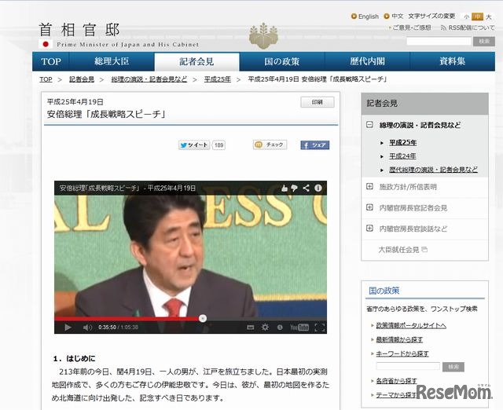Expand 内閣官房長官談話など section
The height and width of the screenshot is (410, 503).
tap(369, 229)
